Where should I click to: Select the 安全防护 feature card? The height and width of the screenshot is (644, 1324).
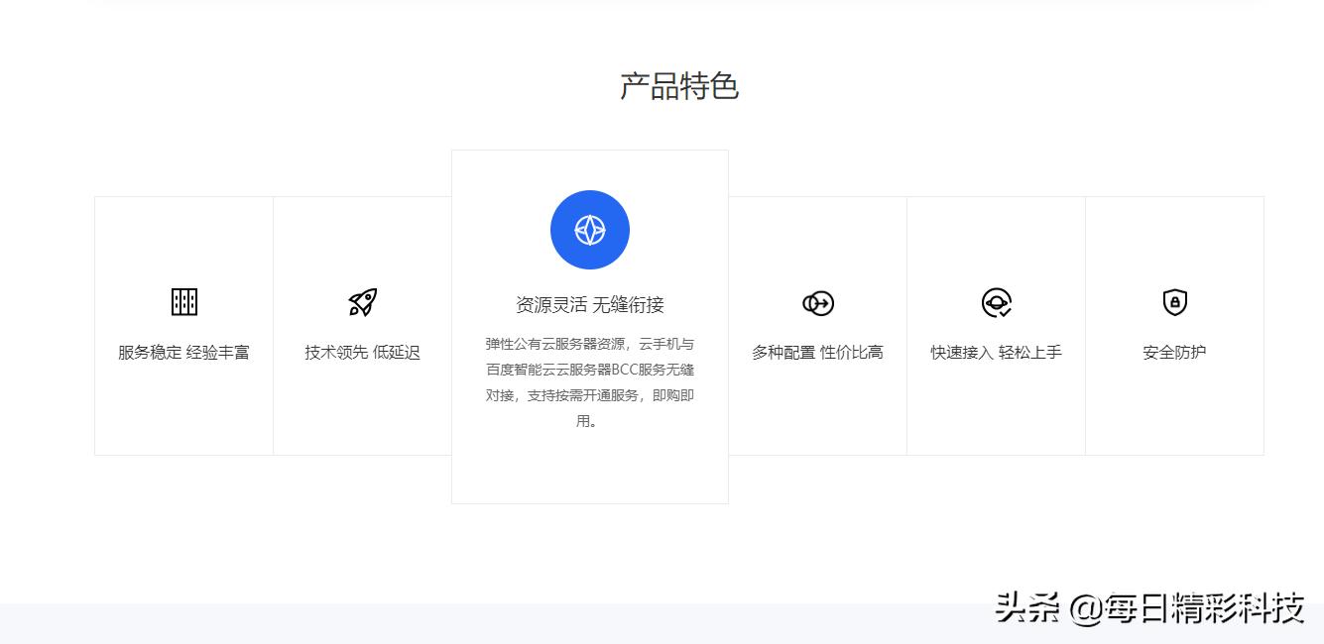pos(1174,325)
